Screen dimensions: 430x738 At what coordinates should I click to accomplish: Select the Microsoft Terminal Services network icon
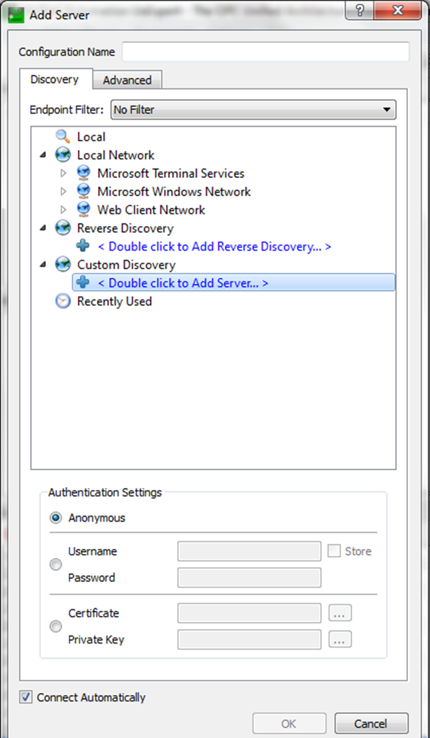(83, 173)
